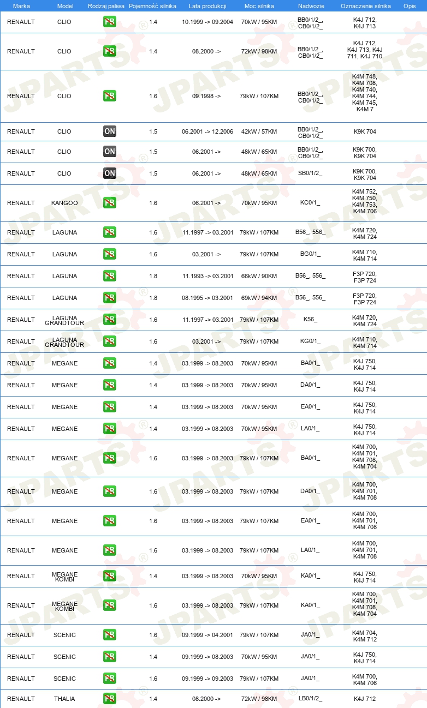Click the Oznaczenie silnika column header
Screen dimensions: 427x708
coord(365,6)
